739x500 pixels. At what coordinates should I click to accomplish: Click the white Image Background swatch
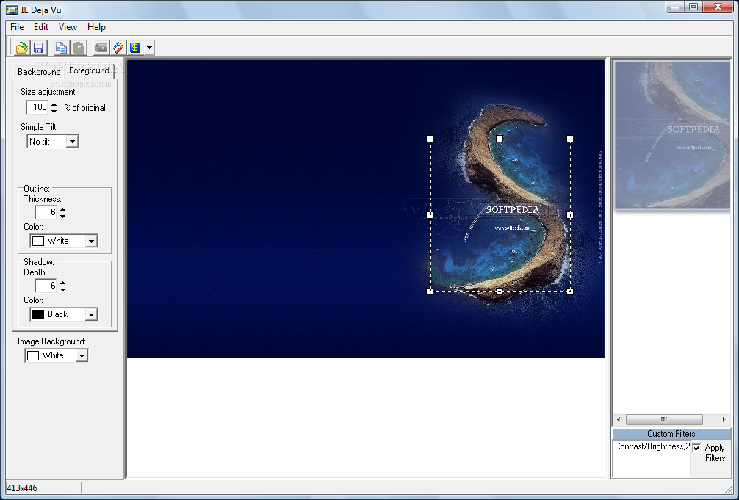pos(33,355)
